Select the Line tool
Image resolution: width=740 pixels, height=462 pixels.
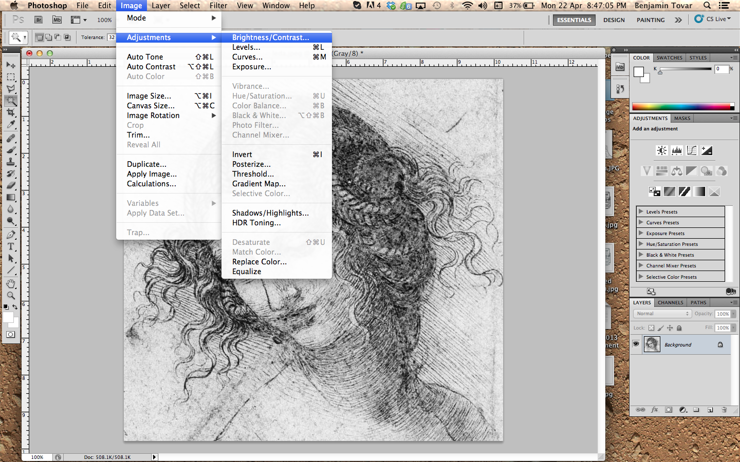(11, 270)
